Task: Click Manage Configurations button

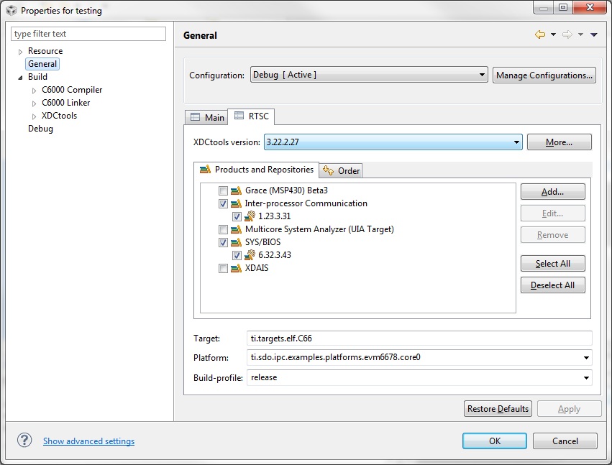Action: coord(544,75)
